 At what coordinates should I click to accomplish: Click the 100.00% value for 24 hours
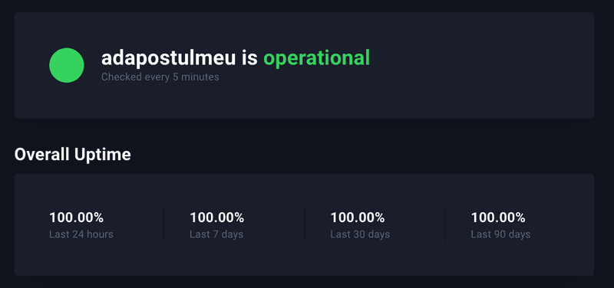point(76,218)
